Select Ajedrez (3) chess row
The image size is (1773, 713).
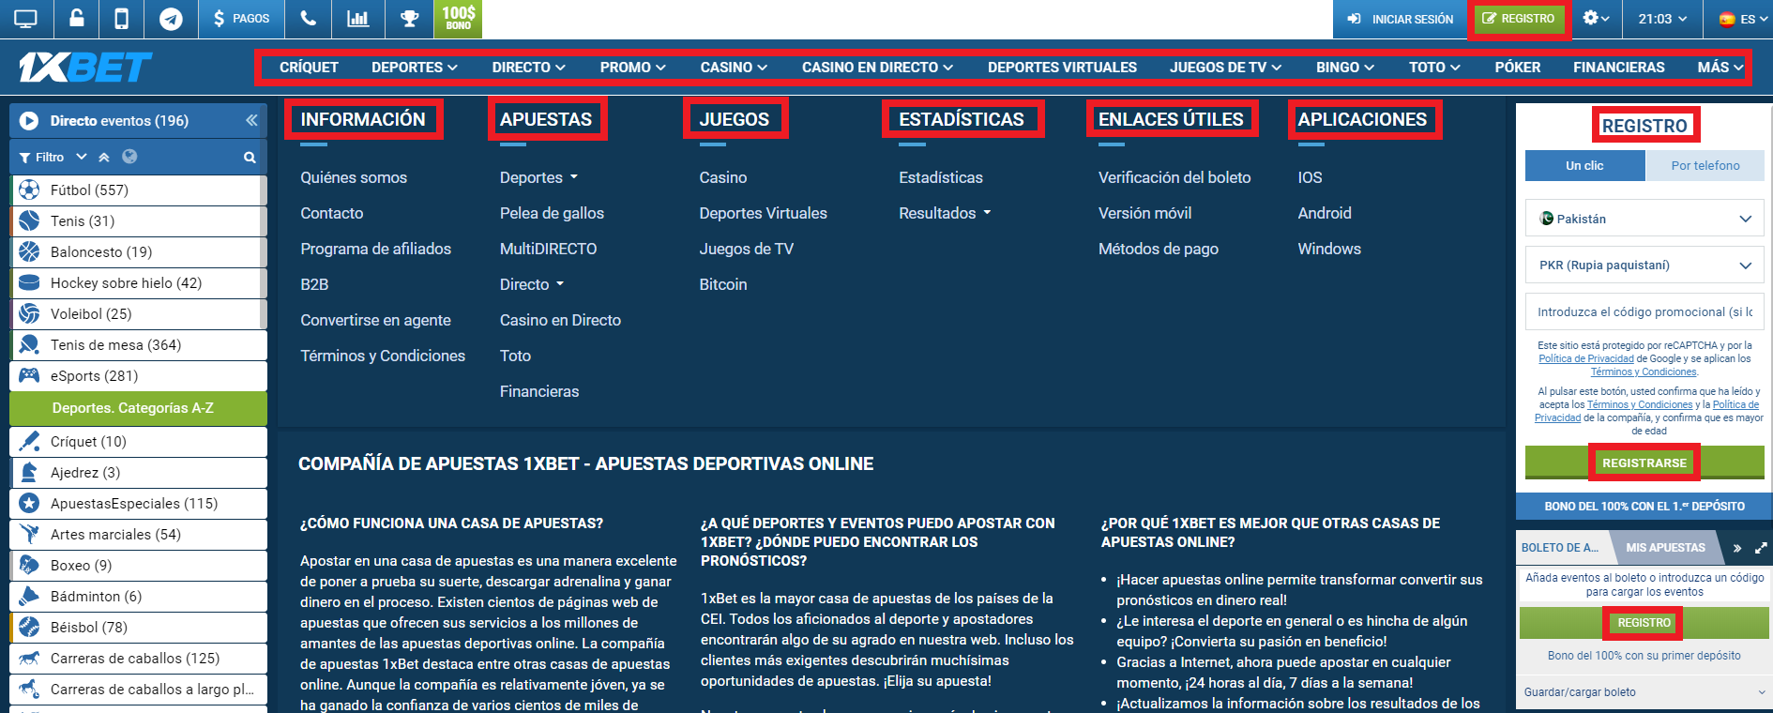tap(138, 472)
